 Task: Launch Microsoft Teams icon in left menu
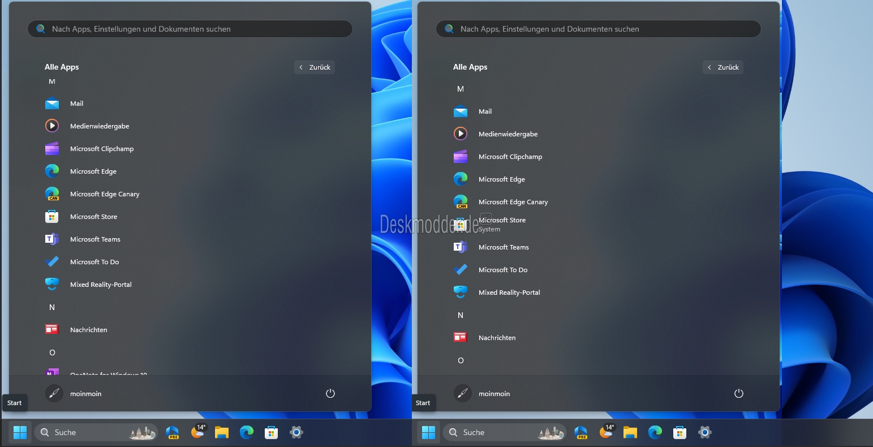click(52, 239)
